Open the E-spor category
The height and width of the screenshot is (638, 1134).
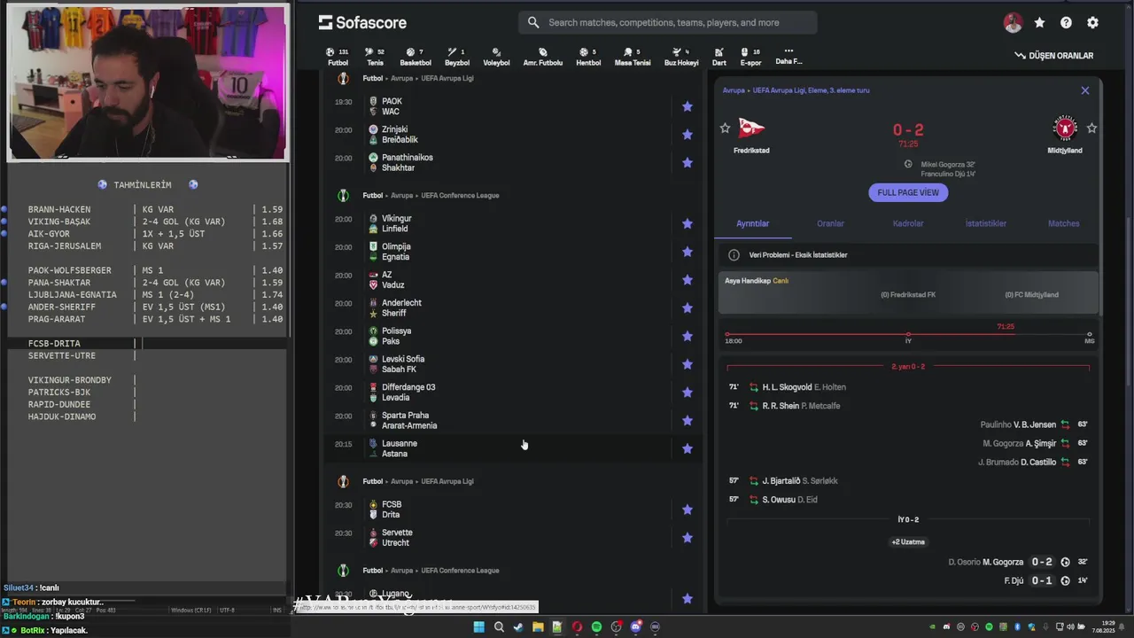750,57
